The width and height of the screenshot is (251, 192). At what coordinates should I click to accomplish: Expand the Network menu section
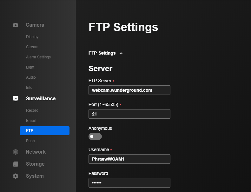36,152
